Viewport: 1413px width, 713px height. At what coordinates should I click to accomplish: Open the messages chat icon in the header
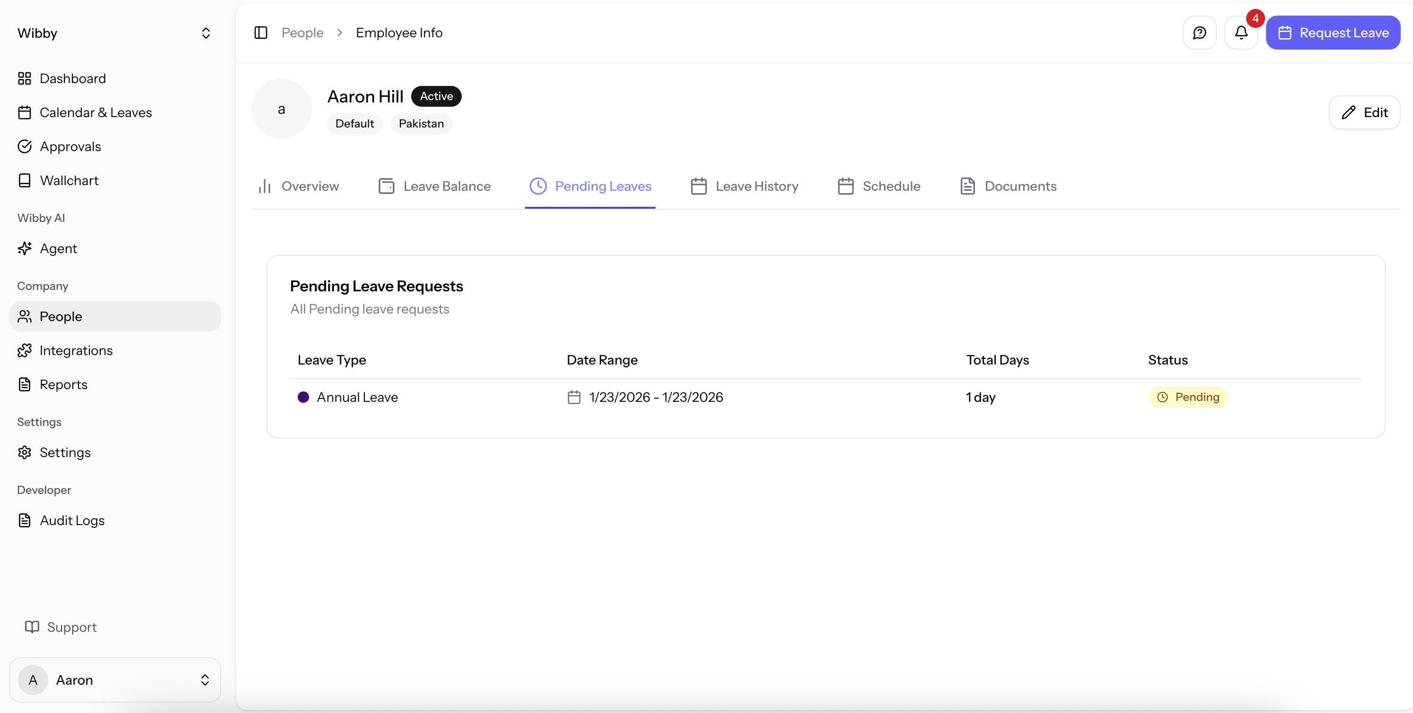1199,32
